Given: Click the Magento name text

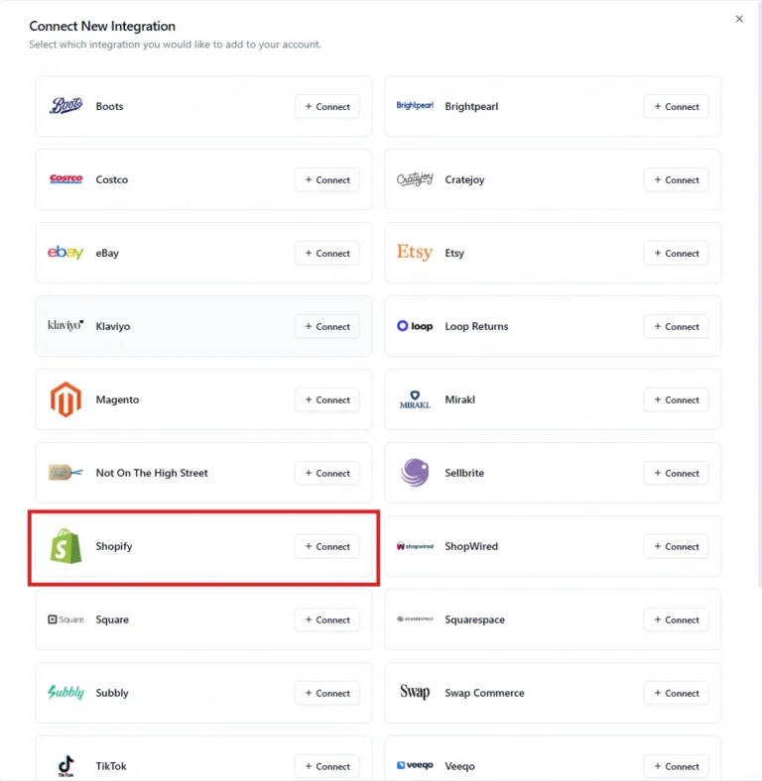Looking at the screenshot, I should pos(117,399).
